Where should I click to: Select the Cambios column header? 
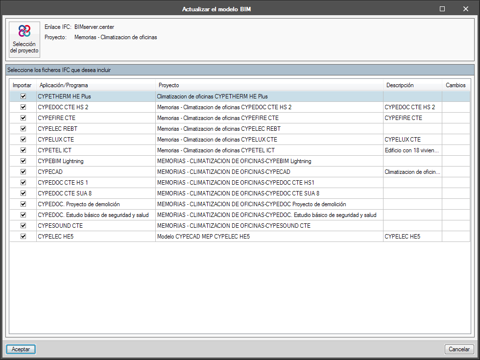456,85
